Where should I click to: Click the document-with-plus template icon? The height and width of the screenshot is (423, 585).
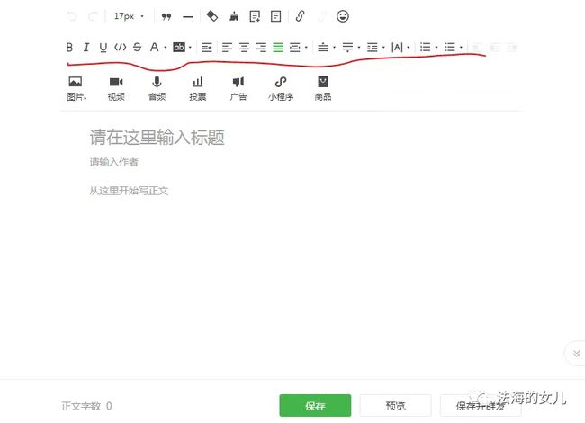point(255,16)
